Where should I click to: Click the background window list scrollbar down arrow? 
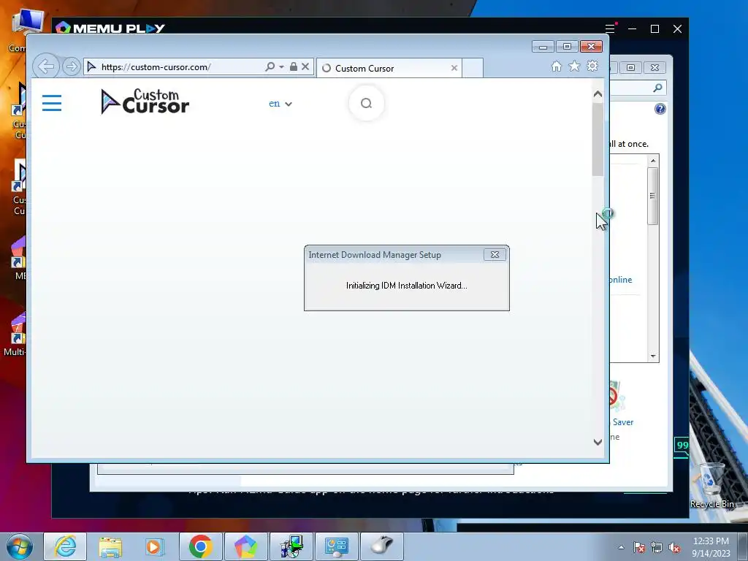coord(653,356)
